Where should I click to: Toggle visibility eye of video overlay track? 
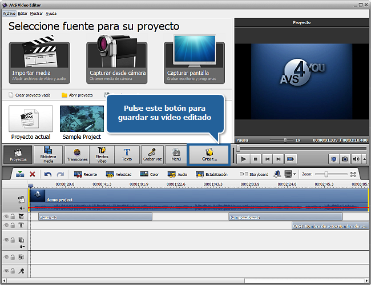pos(6,240)
